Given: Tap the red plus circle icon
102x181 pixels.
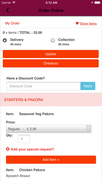Looking at the screenshot, I should tap(8, 149).
